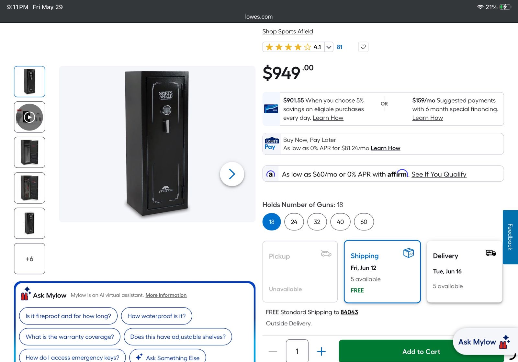Screen dimensions: 518x362
Task: Select the empty open safe thumbnail
Action: [29, 152]
